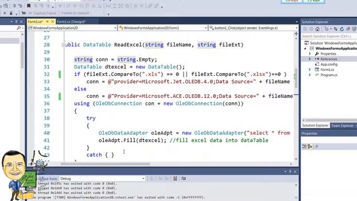
Task: Click the left panel vertical scrollbar thumb
Action: (22, 55)
